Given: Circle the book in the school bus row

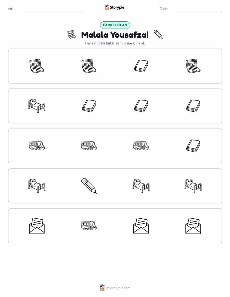Looking at the screenshot, I should (x=193, y=146).
